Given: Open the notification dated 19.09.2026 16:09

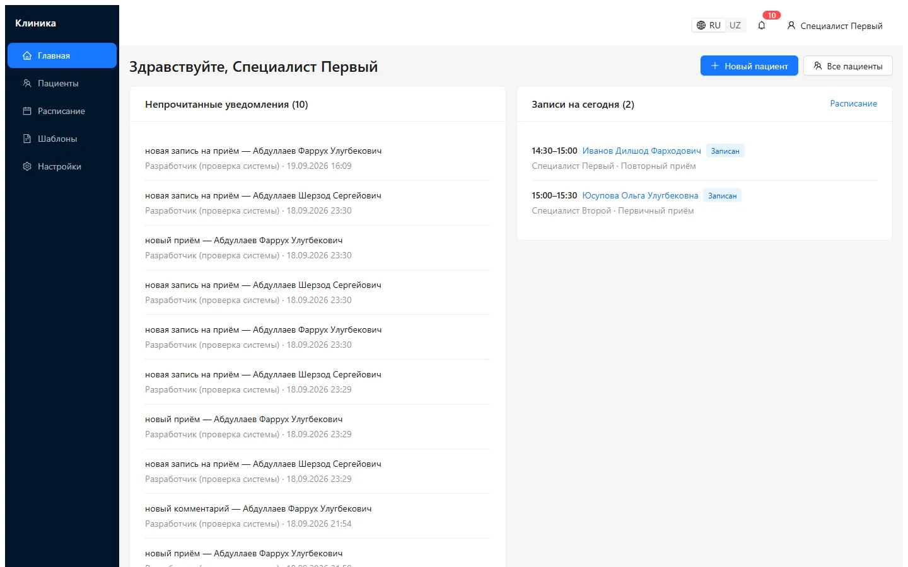Looking at the screenshot, I should (317, 158).
